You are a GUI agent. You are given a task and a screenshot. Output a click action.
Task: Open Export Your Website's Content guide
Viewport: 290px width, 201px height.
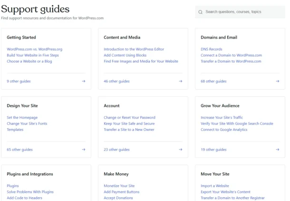(225, 192)
